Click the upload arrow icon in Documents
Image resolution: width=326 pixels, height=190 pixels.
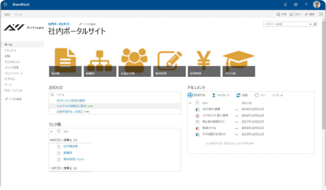pyautogui.click(x=213, y=95)
